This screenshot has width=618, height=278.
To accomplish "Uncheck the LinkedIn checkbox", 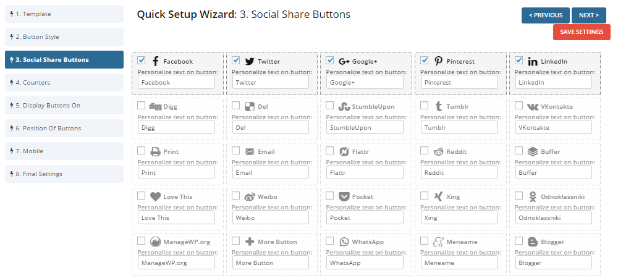I will (519, 61).
